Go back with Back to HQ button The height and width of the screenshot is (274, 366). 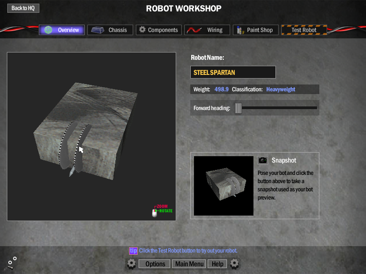23,8
